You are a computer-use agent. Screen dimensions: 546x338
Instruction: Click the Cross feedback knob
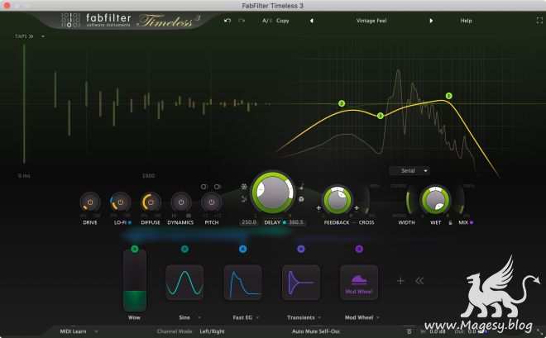click(366, 201)
